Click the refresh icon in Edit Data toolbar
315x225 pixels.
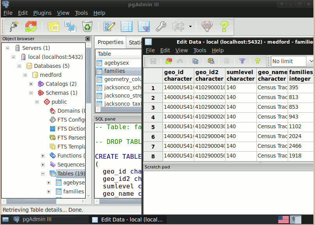click(x=169, y=61)
